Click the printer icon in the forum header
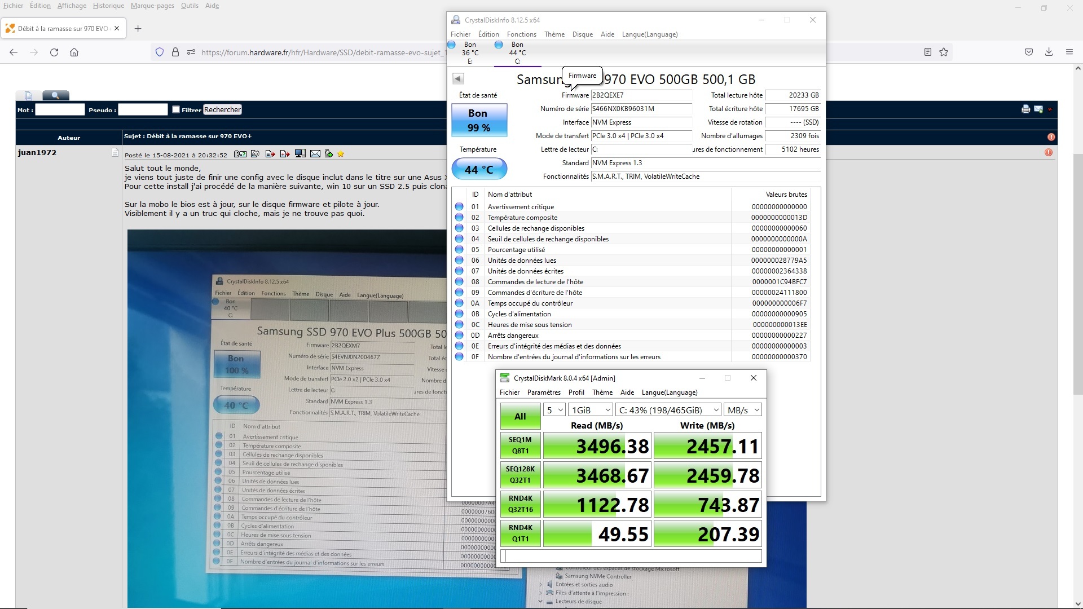The image size is (1083, 609). click(1025, 109)
